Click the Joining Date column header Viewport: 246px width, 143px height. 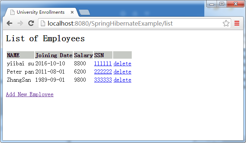click(54, 55)
